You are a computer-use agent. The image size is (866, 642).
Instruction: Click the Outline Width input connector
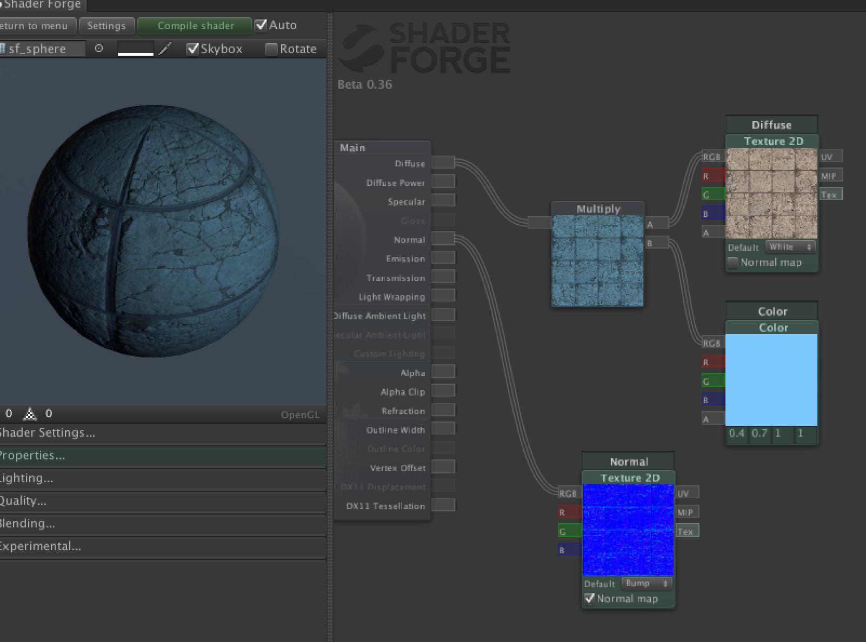[x=443, y=429]
